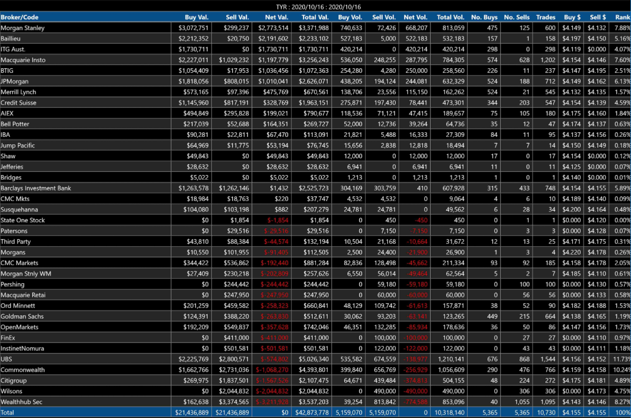
Task: Select the Jefferies broker name
Action: click(x=12, y=167)
